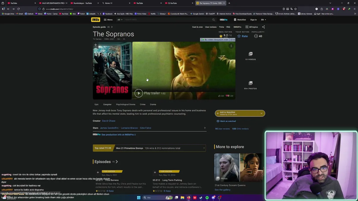Open the Episode guide link
This screenshot has height=201, width=358.
[99, 27]
